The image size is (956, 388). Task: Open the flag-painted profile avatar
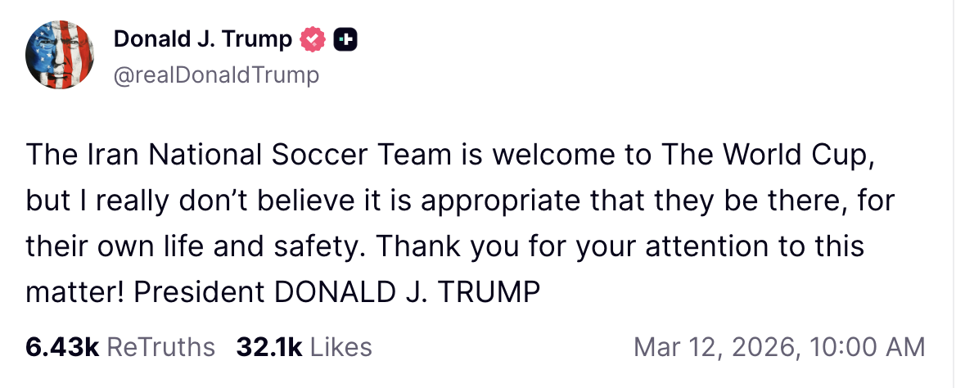tap(60, 56)
